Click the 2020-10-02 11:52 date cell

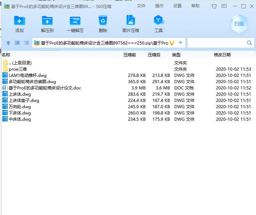233,88
